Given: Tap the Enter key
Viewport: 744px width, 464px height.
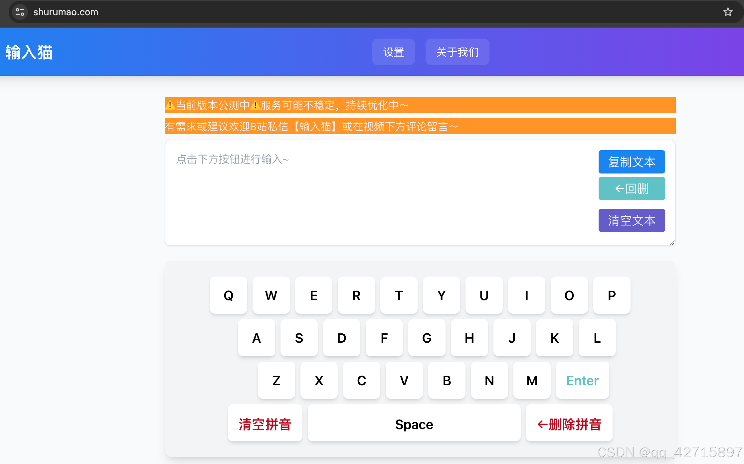Looking at the screenshot, I should 582,381.
